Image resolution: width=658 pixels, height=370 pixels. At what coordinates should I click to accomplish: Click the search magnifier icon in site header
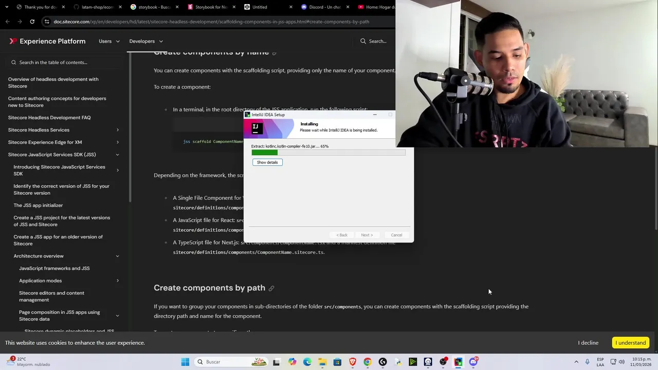(363, 41)
